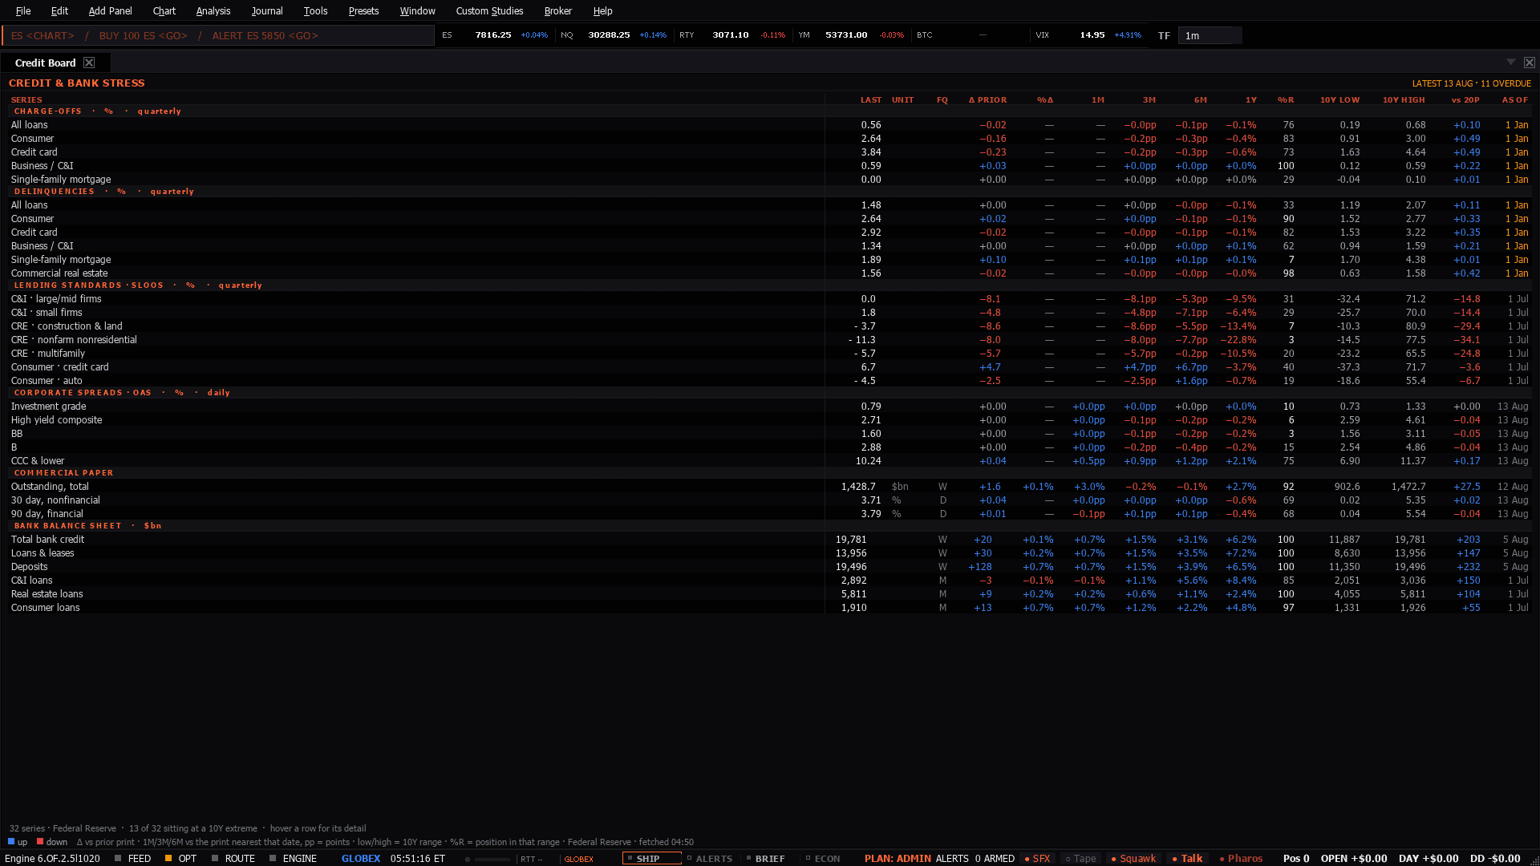This screenshot has height=866, width=1540.
Task: Toggle the OPT status indicator
Action: tap(180, 858)
